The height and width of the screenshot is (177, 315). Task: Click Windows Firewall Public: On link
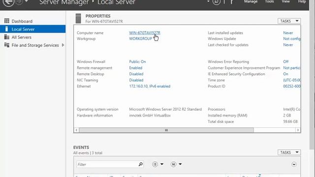137,61
